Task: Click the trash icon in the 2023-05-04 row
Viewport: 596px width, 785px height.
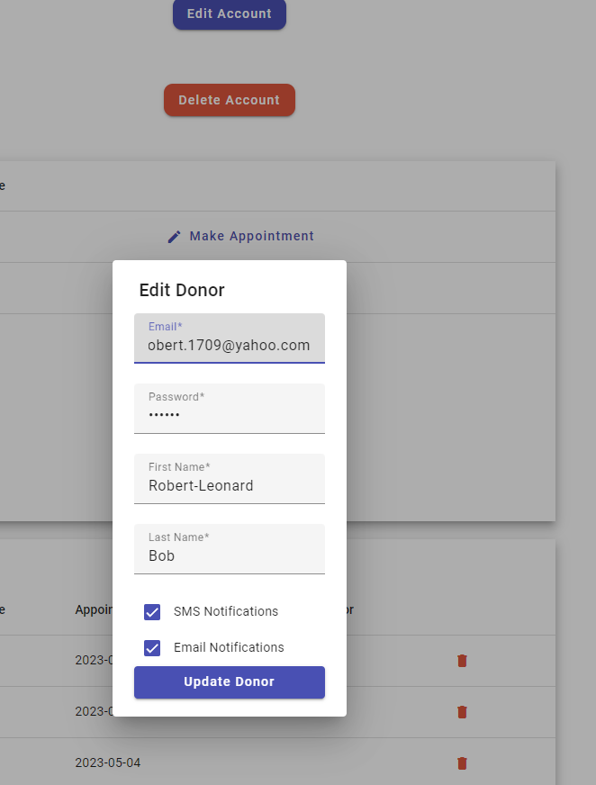Action: coord(462,762)
